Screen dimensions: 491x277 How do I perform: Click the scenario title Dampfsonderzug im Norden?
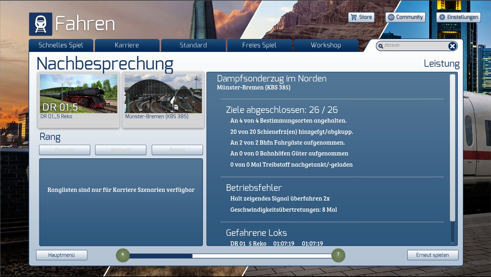click(x=271, y=79)
